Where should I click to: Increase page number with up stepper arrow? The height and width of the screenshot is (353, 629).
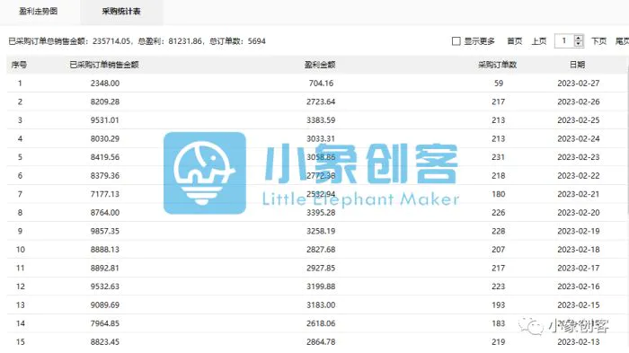(x=579, y=38)
